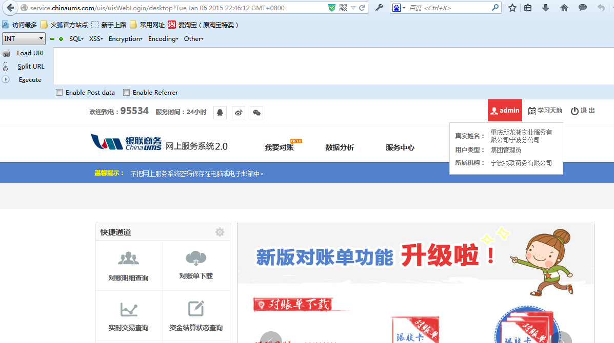Open 对账单下载 cloud shortcut
This screenshot has width=614, height=343.
click(196, 266)
